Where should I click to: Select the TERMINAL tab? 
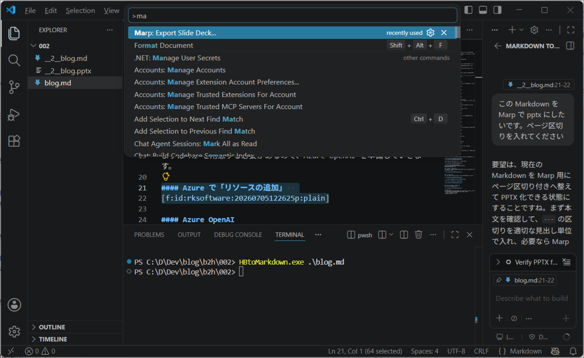pos(290,235)
